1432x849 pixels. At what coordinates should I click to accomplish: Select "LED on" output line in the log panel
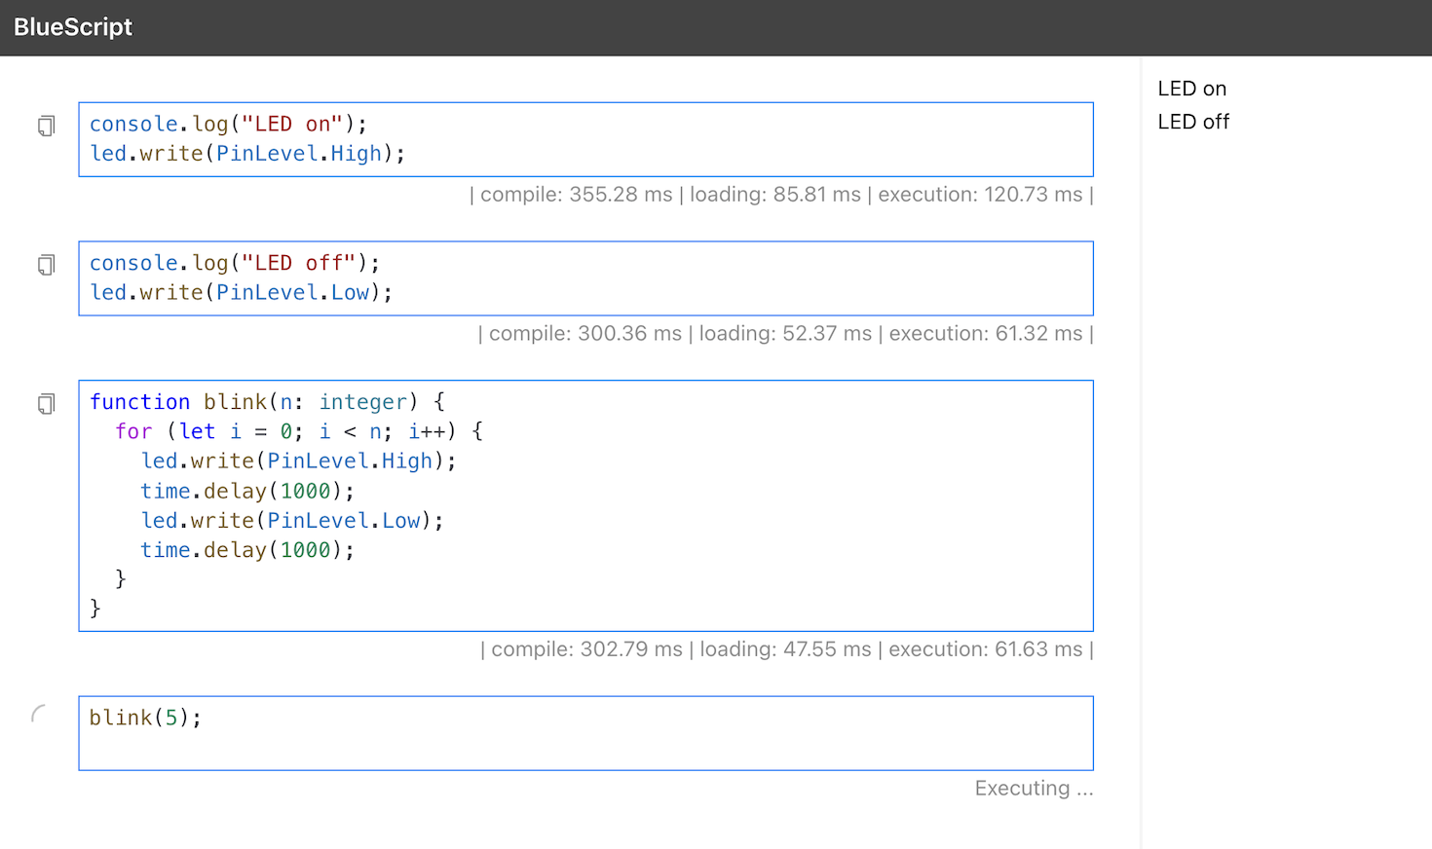tap(1191, 89)
